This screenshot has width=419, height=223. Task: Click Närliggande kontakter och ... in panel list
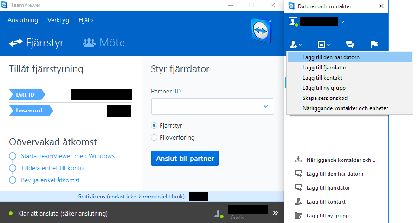[x=342, y=160]
